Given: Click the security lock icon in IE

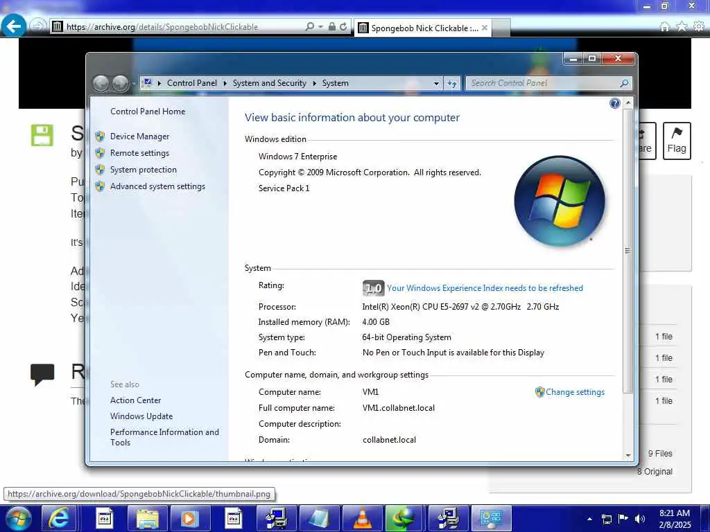Looking at the screenshot, I should pyautogui.click(x=332, y=27).
